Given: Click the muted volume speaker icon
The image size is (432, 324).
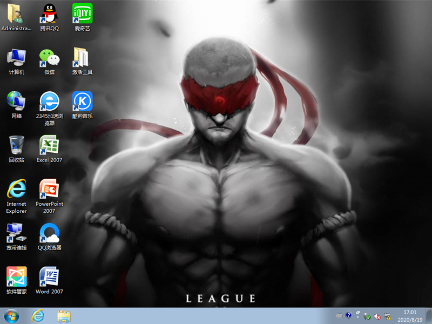Looking at the screenshot, I should pos(377,316).
